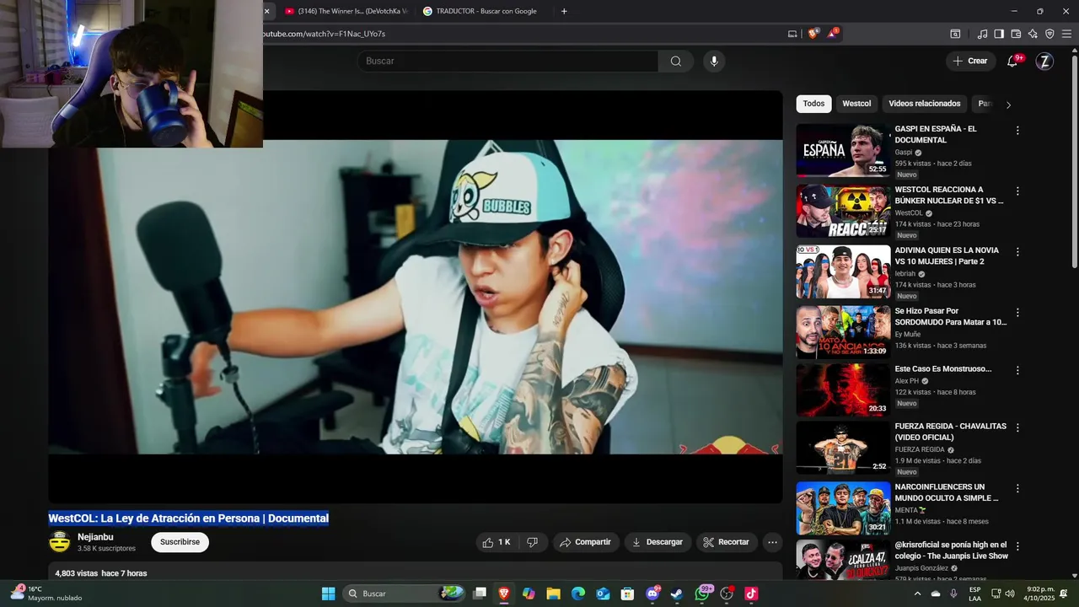Open the Windows Start menu

[329, 594]
